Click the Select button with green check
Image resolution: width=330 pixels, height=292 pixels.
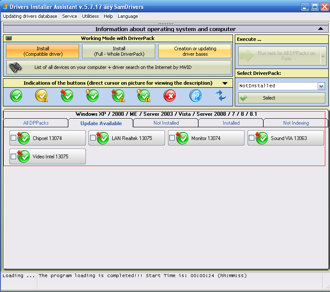point(282,98)
